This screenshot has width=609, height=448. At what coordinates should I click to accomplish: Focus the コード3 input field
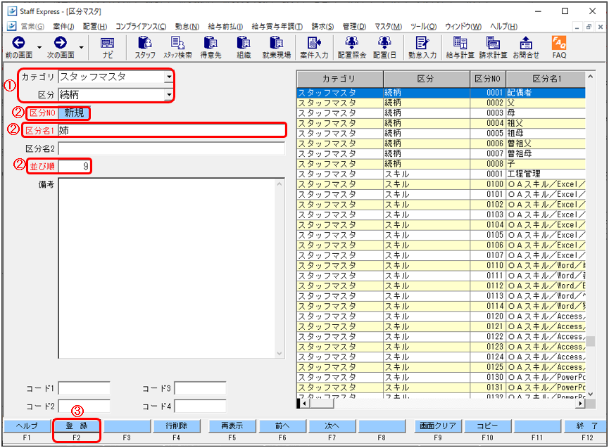[x=200, y=388]
